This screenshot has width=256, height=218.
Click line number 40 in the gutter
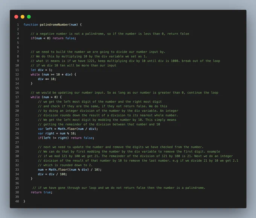[x=17, y=201]
